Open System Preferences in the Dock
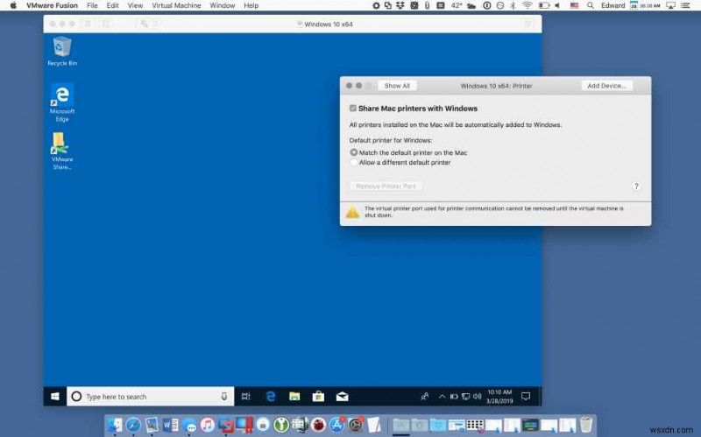This screenshot has width=701, height=437. pos(356,425)
